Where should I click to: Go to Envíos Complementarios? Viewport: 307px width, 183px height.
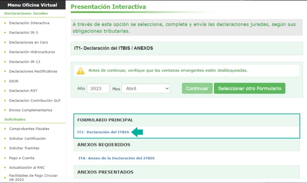pyautogui.click(x=30, y=110)
